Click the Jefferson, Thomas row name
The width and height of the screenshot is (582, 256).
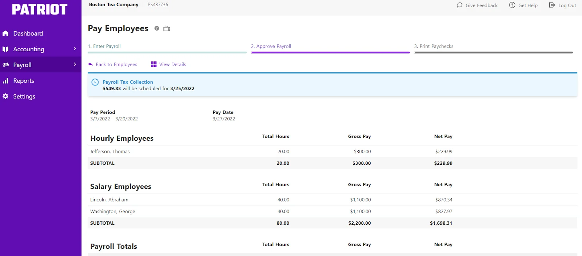(110, 152)
